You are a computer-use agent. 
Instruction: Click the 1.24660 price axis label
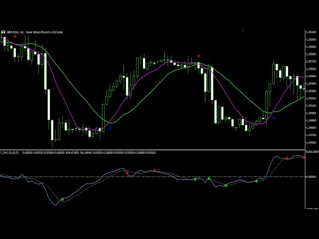pyautogui.click(x=312, y=142)
